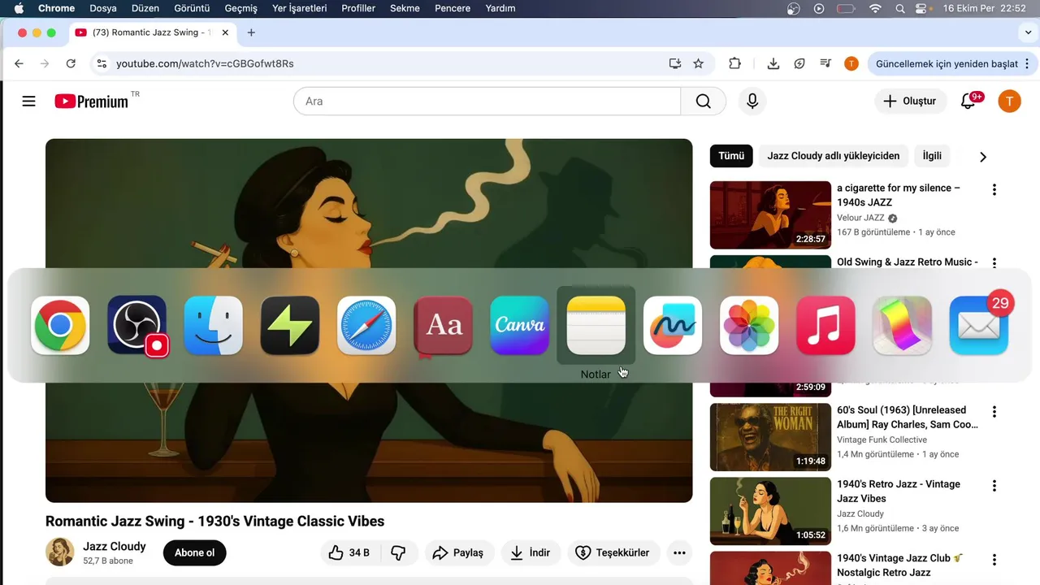1040x585 pixels.
Task: Open Geçmiş menu in menu bar
Action: 240,8
